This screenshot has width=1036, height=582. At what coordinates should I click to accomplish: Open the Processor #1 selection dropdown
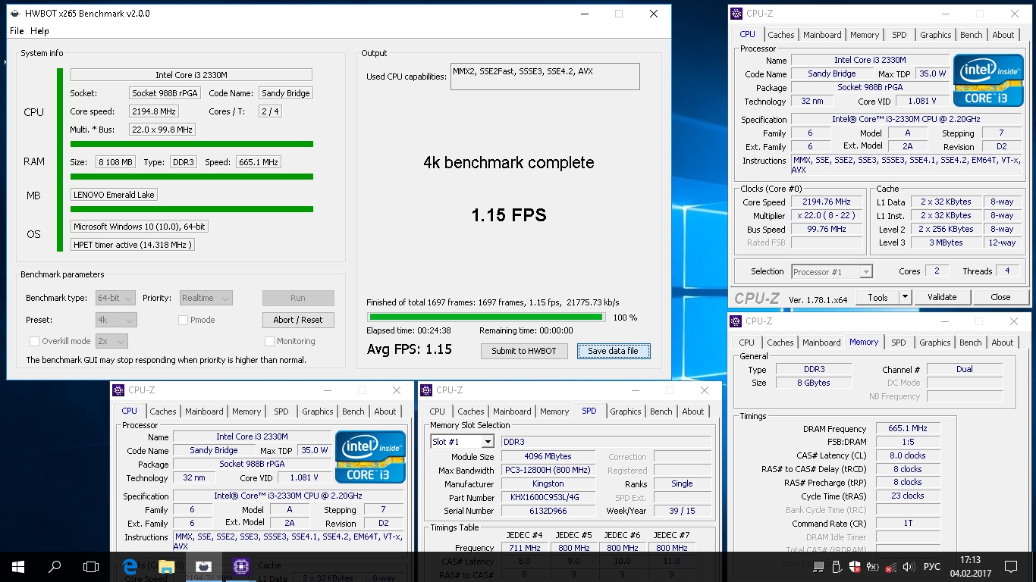point(832,271)
